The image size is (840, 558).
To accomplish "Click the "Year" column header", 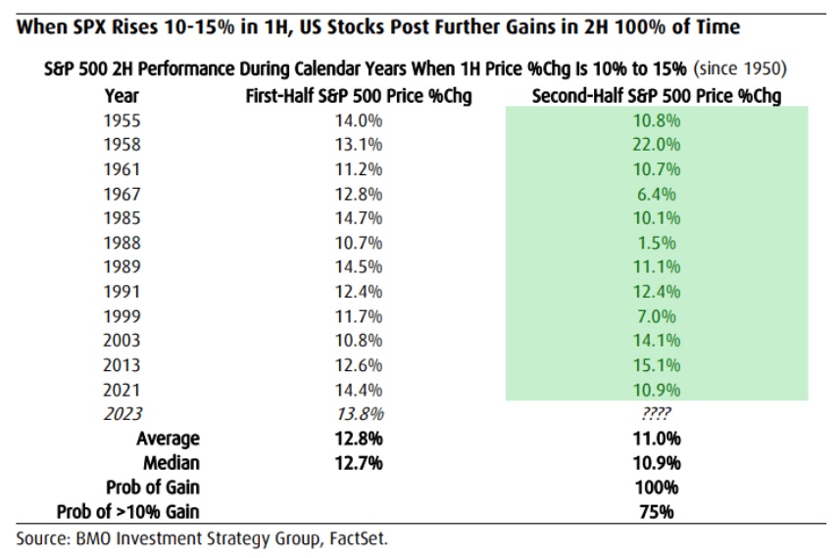I will (121, 96).
